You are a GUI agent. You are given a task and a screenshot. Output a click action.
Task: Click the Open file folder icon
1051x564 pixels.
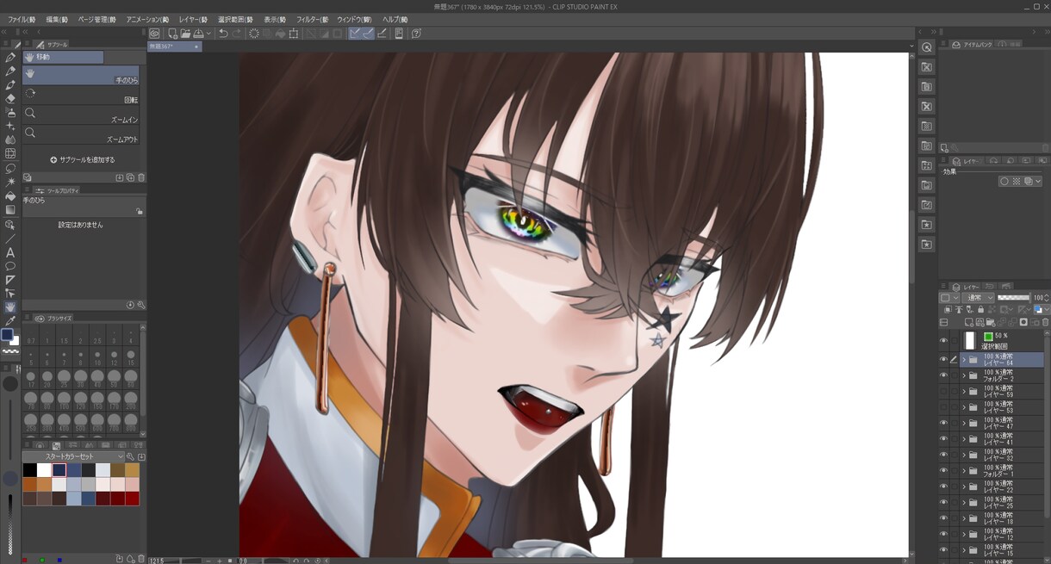(x=185, y=34)
